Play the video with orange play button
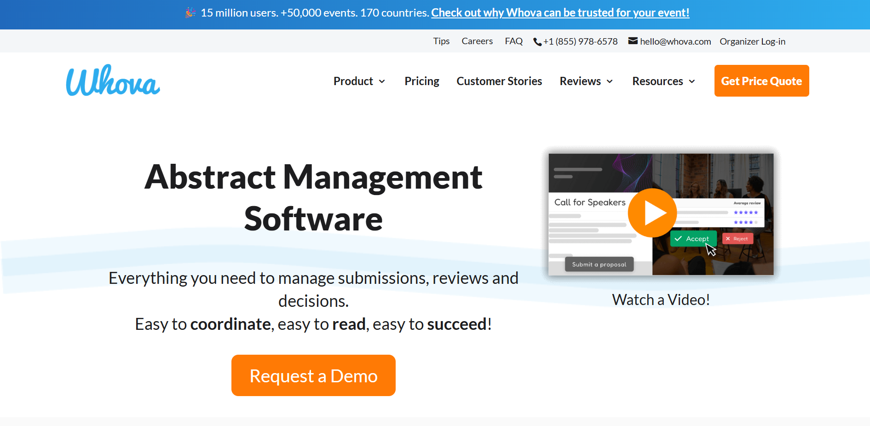 (652, 213)
